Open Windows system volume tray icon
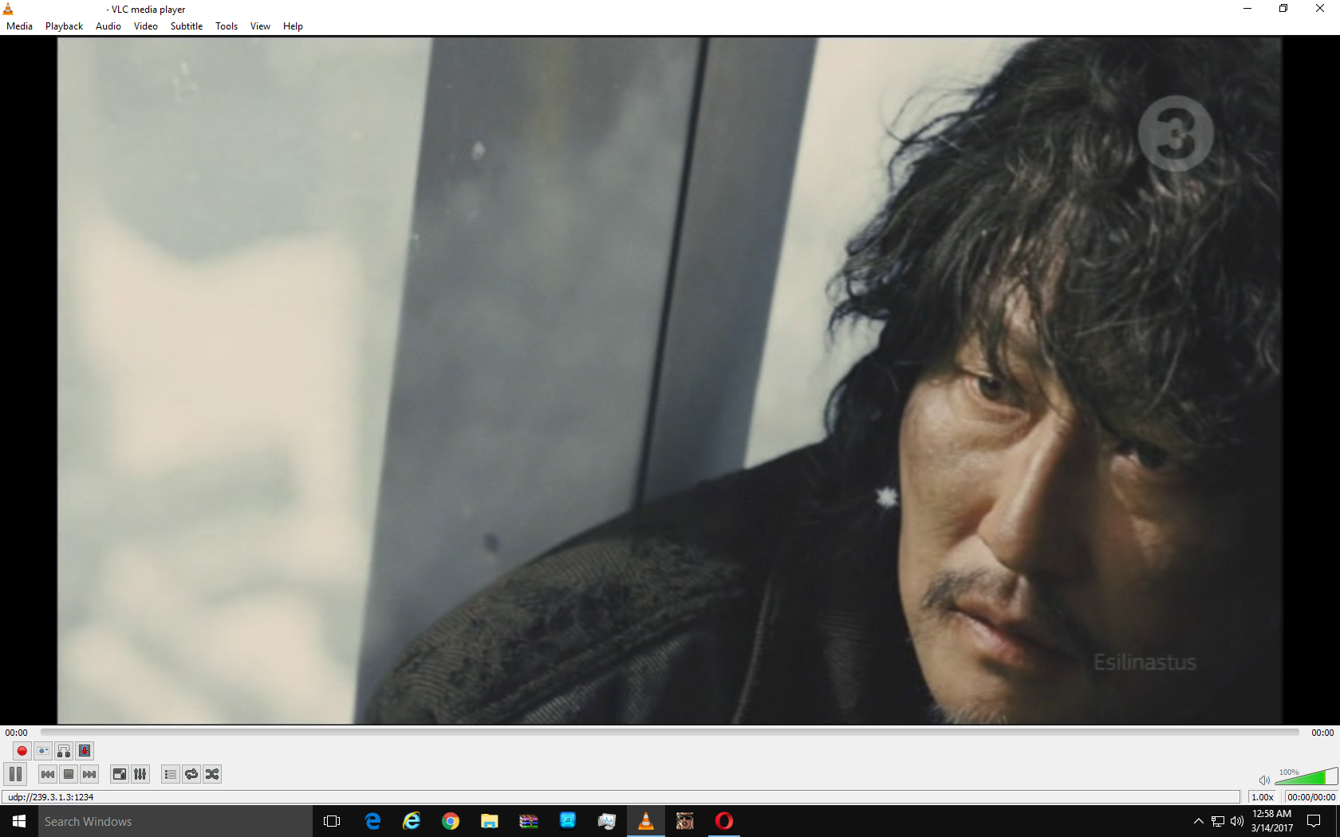Screen dimensions: 1340x837 pyautogui.click(x=1237, y=821)
